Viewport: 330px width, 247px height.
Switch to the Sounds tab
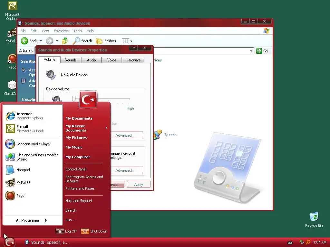(71, 60)
